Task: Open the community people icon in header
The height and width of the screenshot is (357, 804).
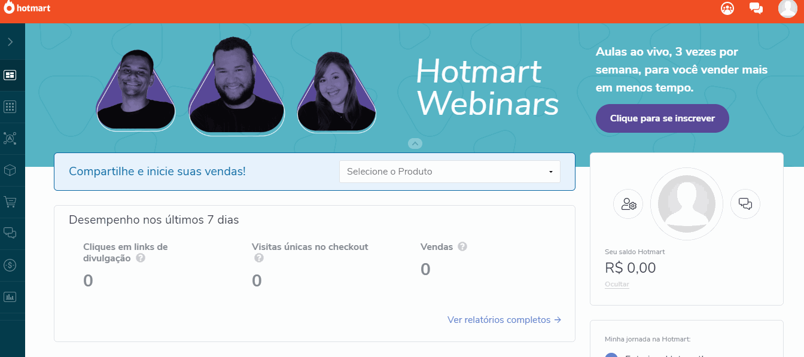Action: tap(727, 8)
